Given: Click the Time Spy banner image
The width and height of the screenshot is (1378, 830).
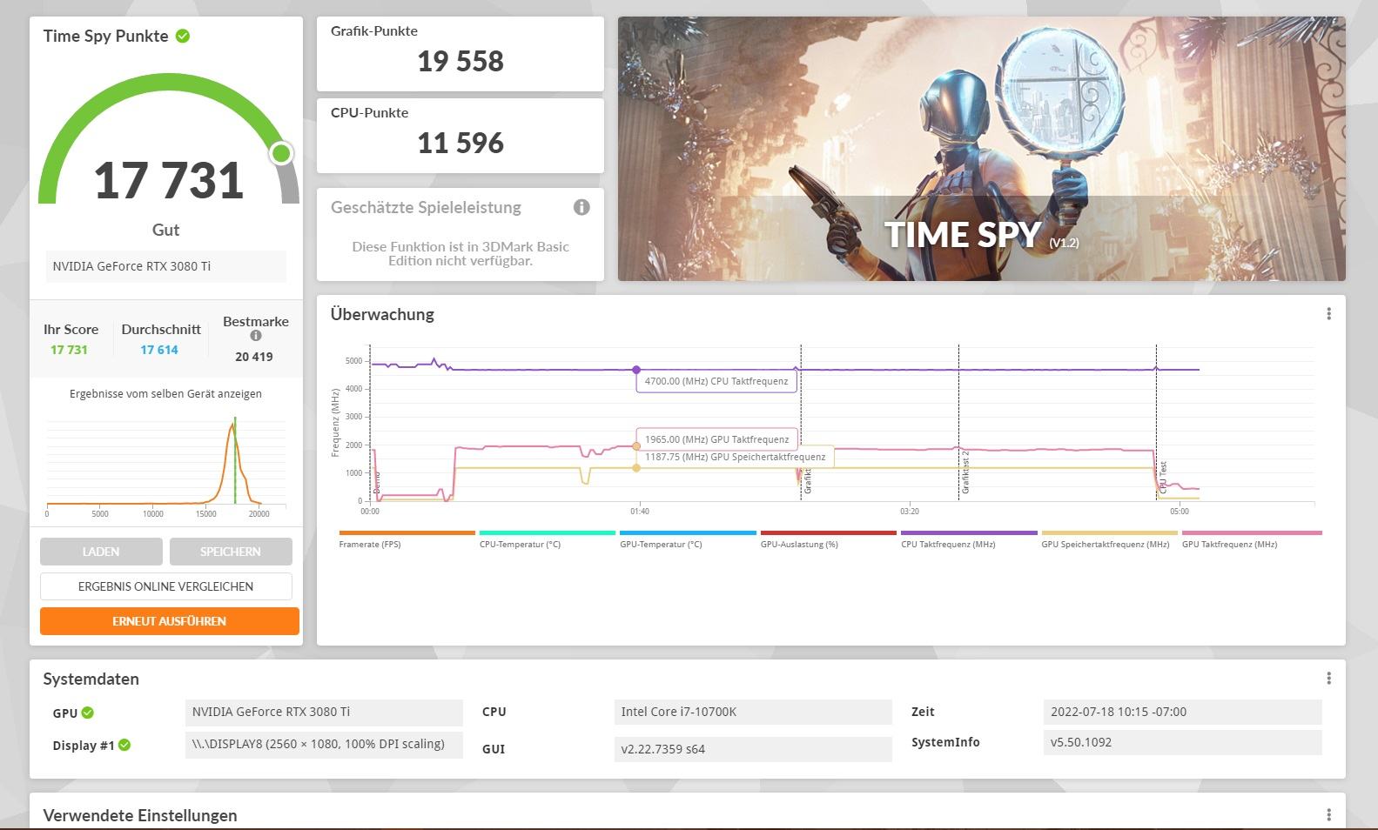Looking at the screenshot, I should (x=982, y=149).
